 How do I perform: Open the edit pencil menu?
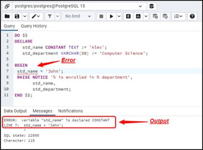pyautogui.click(x=36, y=16)
